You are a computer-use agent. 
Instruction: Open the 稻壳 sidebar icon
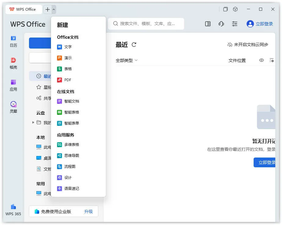pos(13,63)
